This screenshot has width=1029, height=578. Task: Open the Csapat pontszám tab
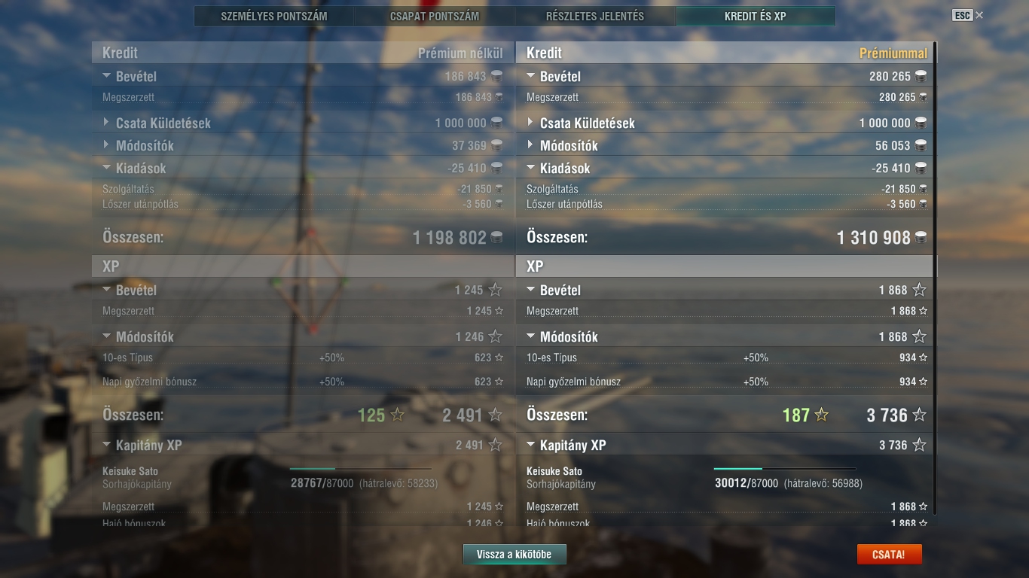click(435, 16)
